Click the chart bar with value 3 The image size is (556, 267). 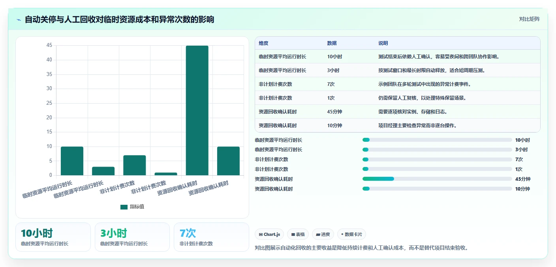tap(103, 171)
